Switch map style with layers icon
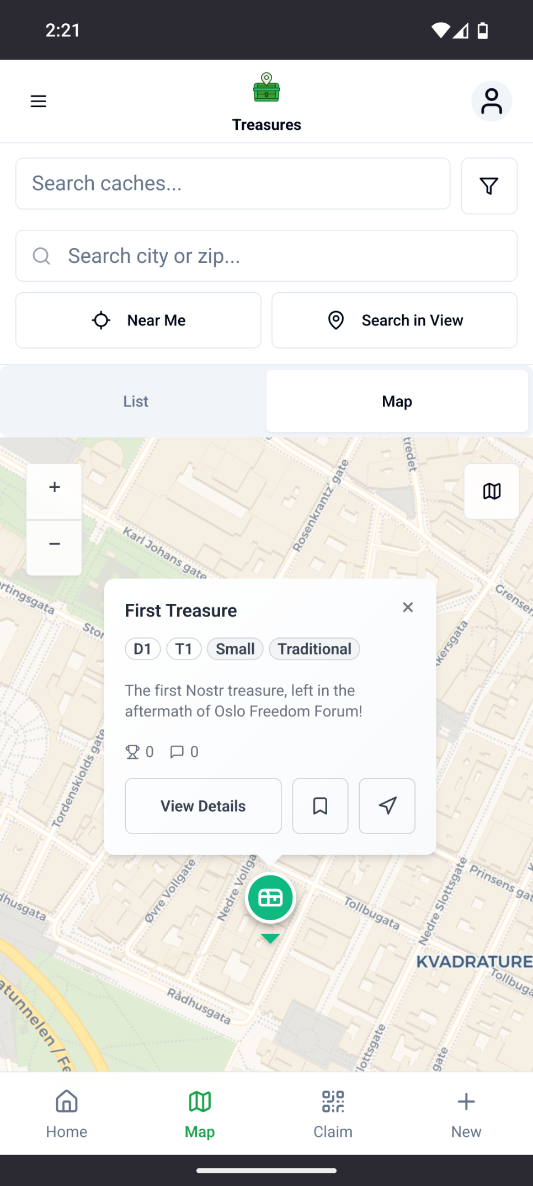 point(492,491)
